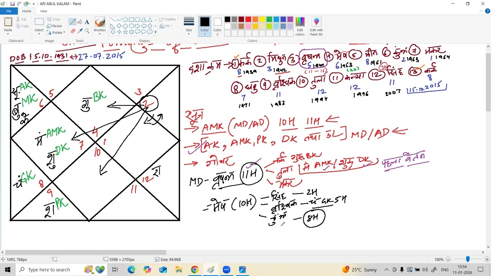Choose the Rectangle shape
The height and width of the screenshot is (276, 491).
(x=131, y=20)
